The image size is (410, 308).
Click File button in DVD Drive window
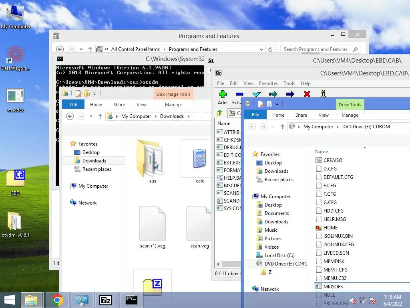pos(255,115)
